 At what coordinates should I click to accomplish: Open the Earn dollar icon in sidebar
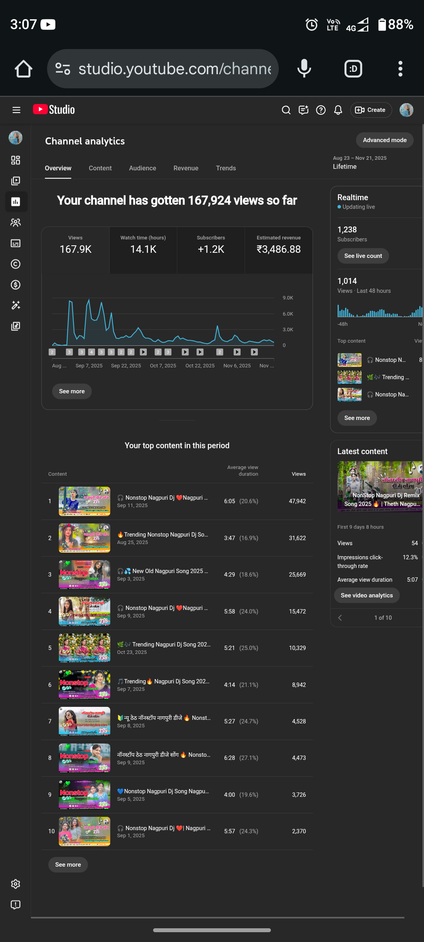point(16,285)
